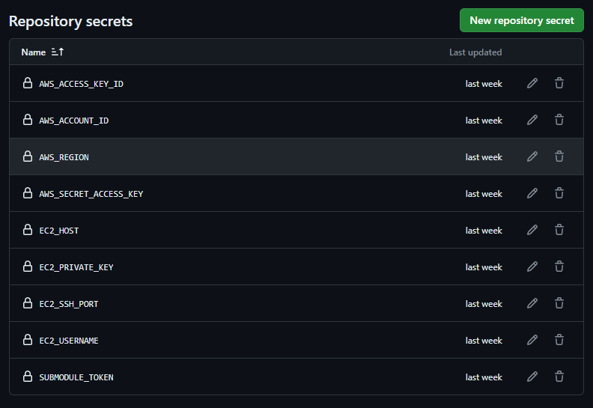Sort secrets by Name column
Image resolution: width=593 pixels, height=408 pixels.
(x=33, y=52)
